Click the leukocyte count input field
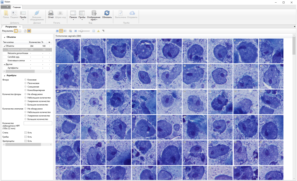297x181 pixels. 38,123
